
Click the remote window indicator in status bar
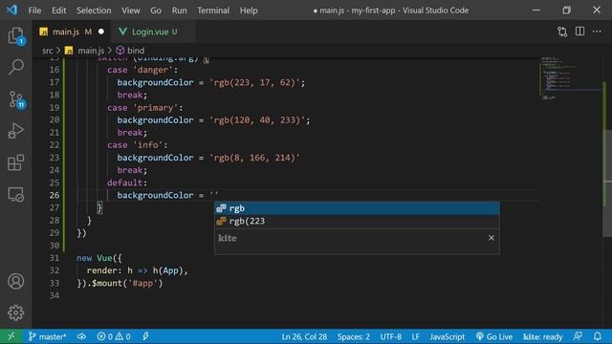(x=11, y=336)
